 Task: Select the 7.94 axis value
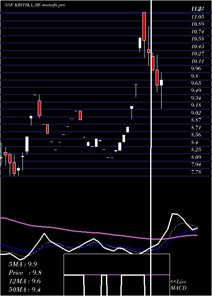(196, 164)
